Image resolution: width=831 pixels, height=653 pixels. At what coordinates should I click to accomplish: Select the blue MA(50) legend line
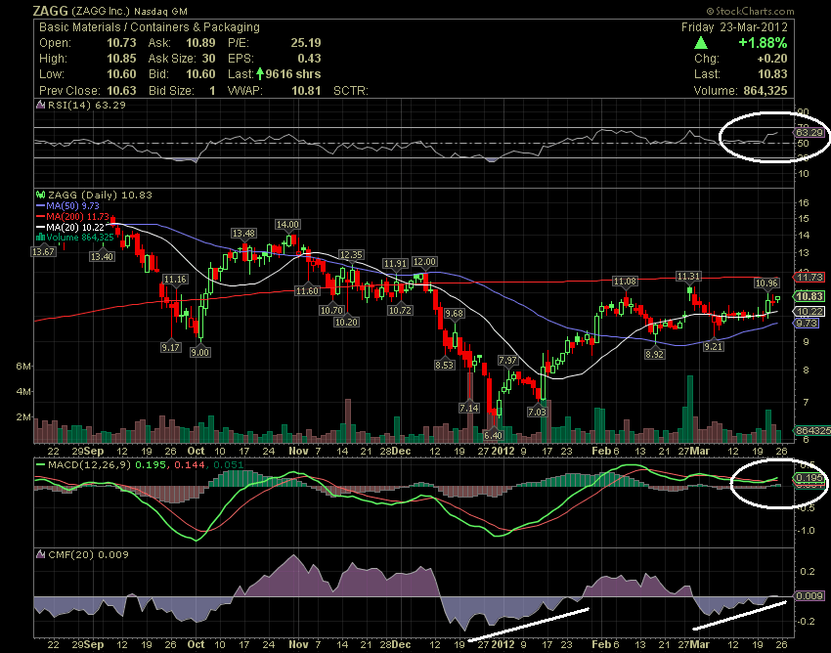(40, 205)
